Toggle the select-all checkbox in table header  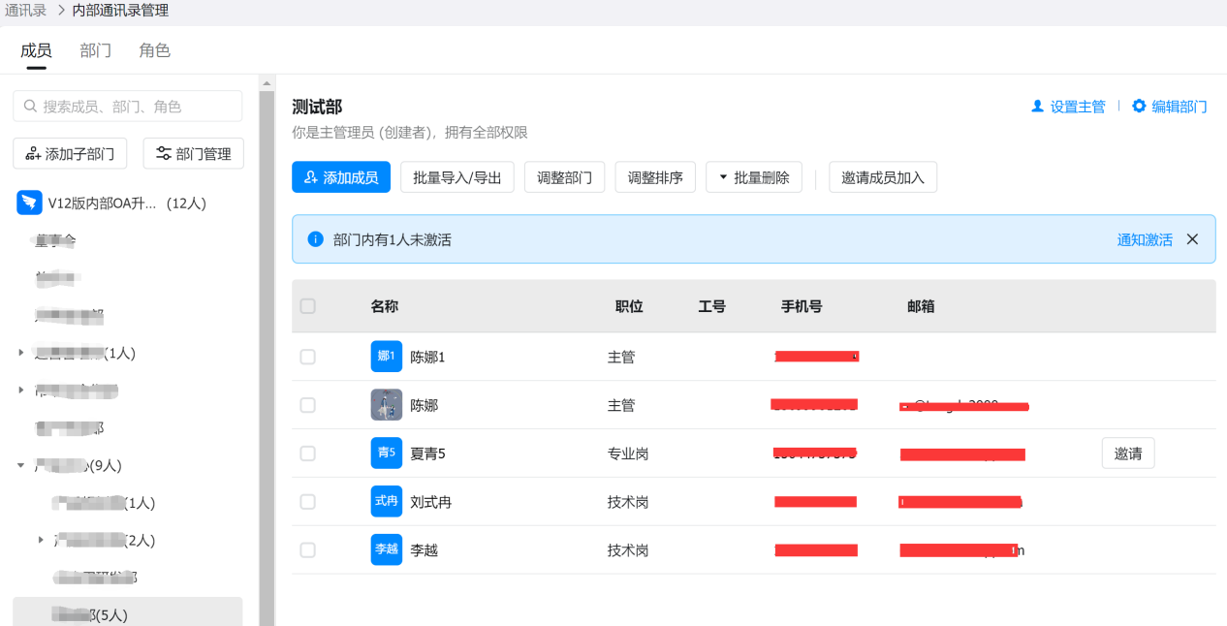click(307, 306)
